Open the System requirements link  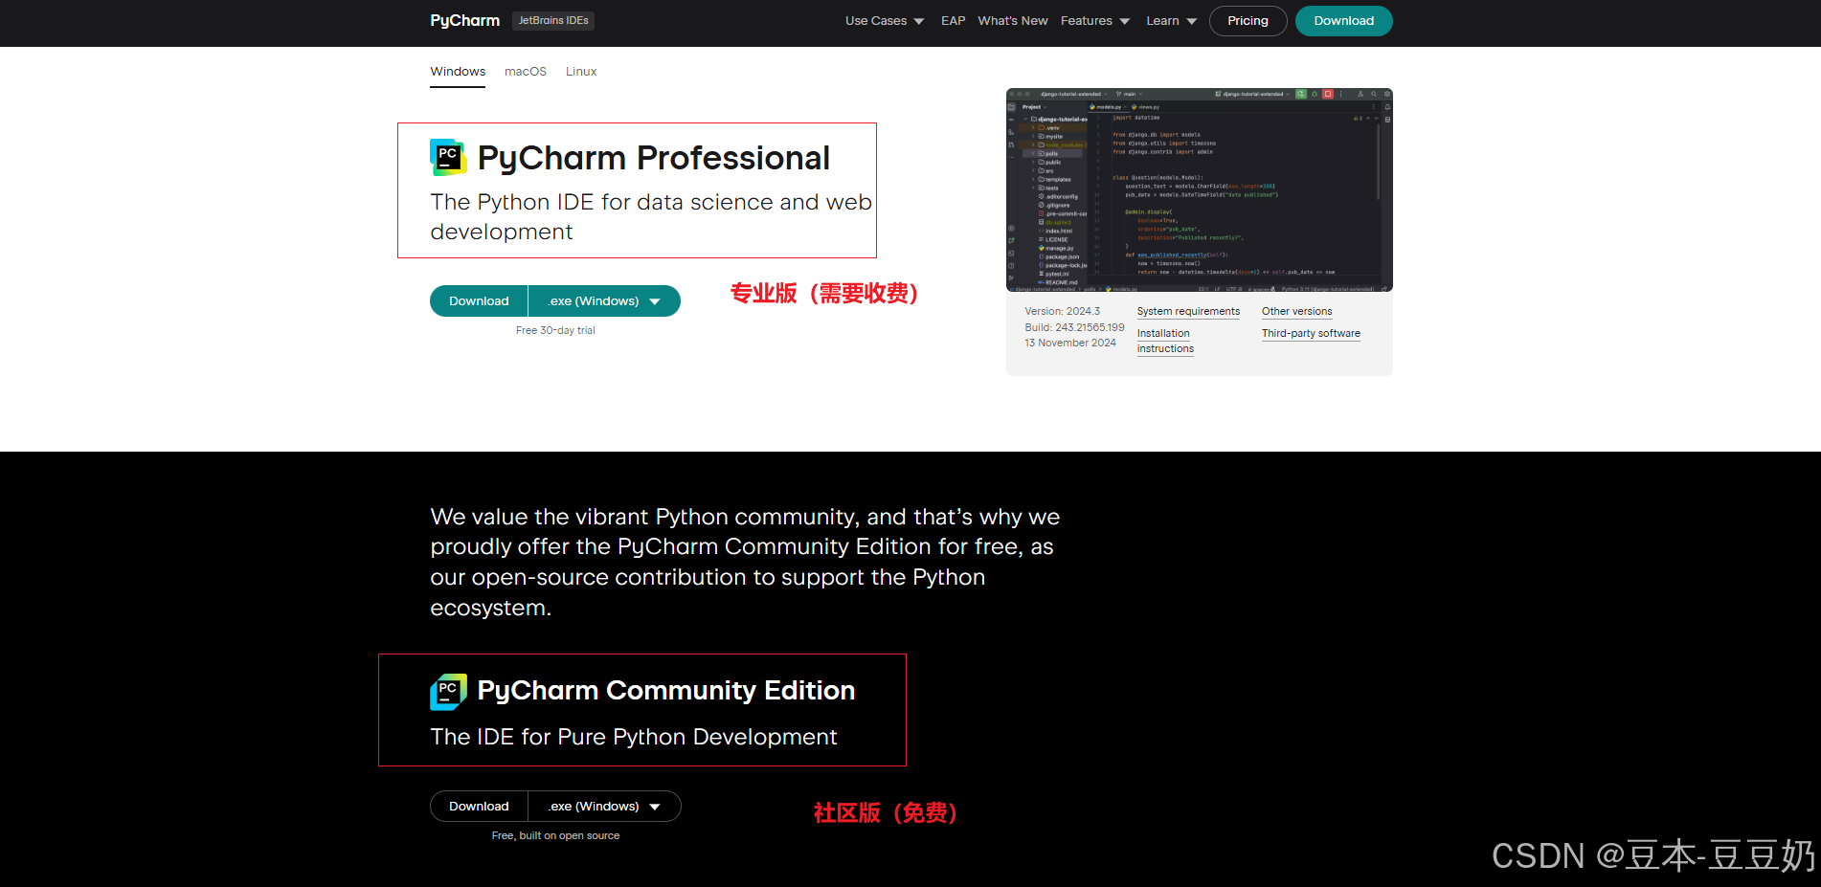click(1188, 312)
